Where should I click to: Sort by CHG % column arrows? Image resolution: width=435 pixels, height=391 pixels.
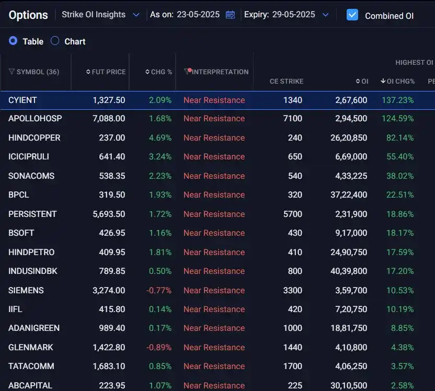coord(147,72)
